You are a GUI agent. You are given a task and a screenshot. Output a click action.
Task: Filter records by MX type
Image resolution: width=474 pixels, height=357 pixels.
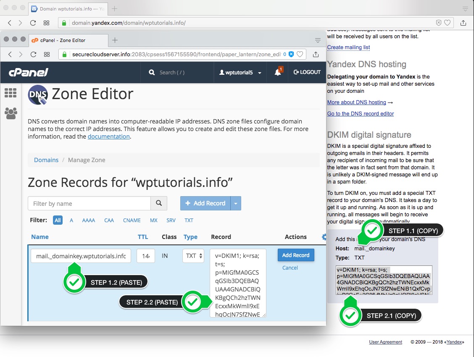(153, 220)
